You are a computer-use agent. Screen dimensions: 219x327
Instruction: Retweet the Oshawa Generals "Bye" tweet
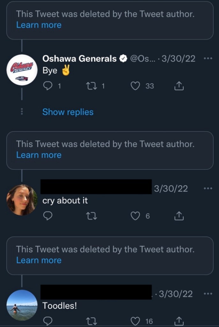coord(91,86)
